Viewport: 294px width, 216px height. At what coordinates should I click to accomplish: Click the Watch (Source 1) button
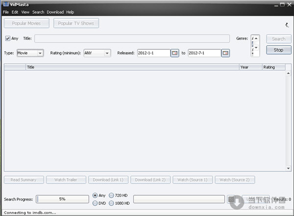click(193, 180)
